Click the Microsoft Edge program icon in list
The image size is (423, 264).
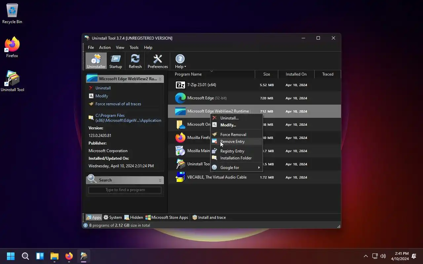[x=180, y=98]
